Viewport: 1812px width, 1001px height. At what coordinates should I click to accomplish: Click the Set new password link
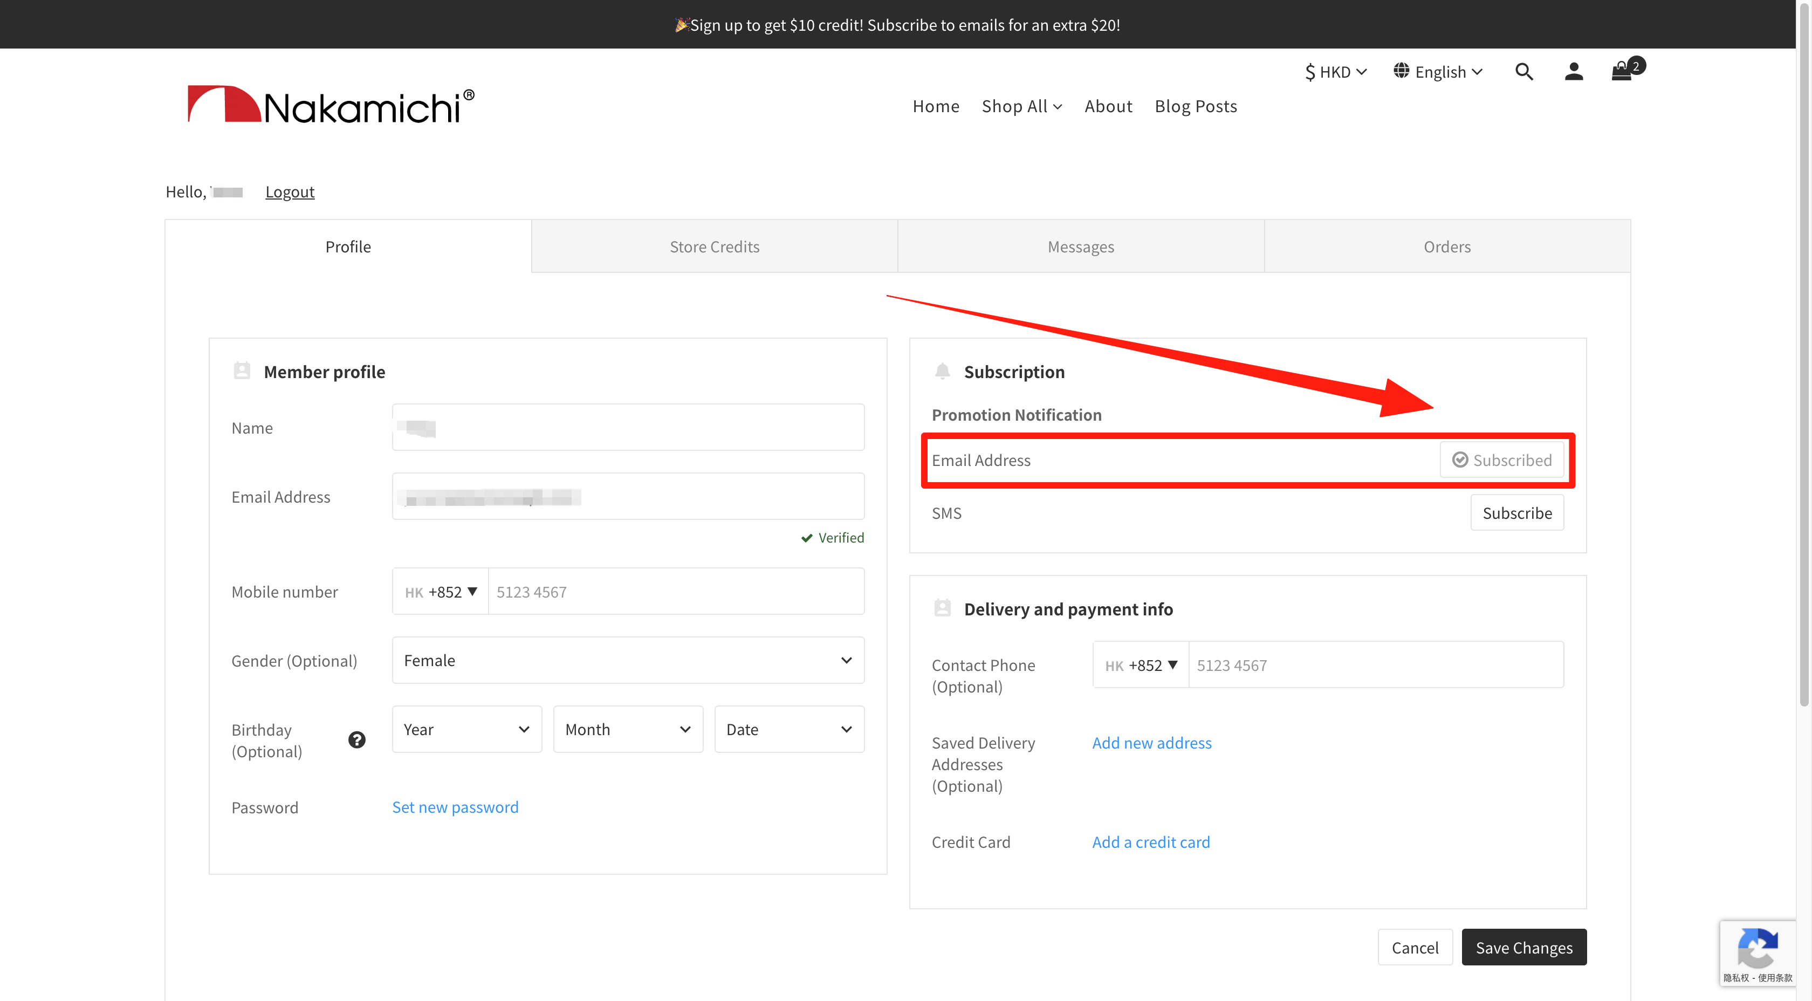455,806
